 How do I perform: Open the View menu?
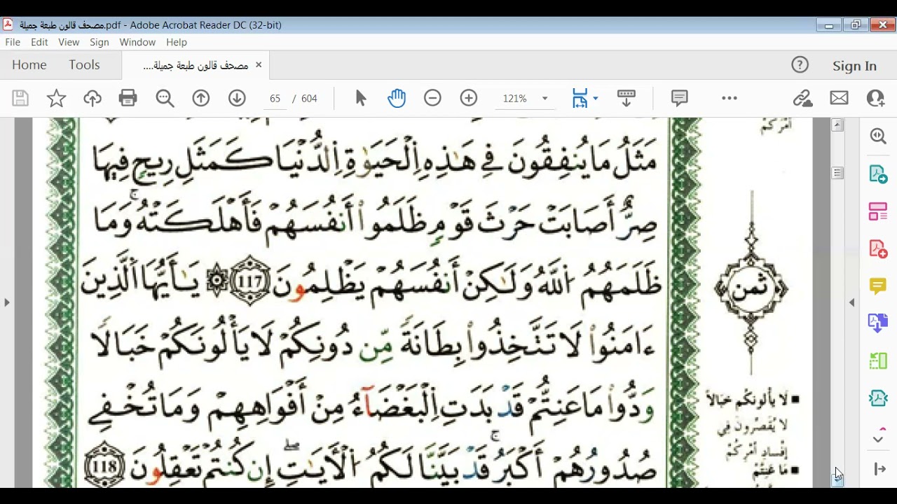pyautogui.click(x=69, y=42)
